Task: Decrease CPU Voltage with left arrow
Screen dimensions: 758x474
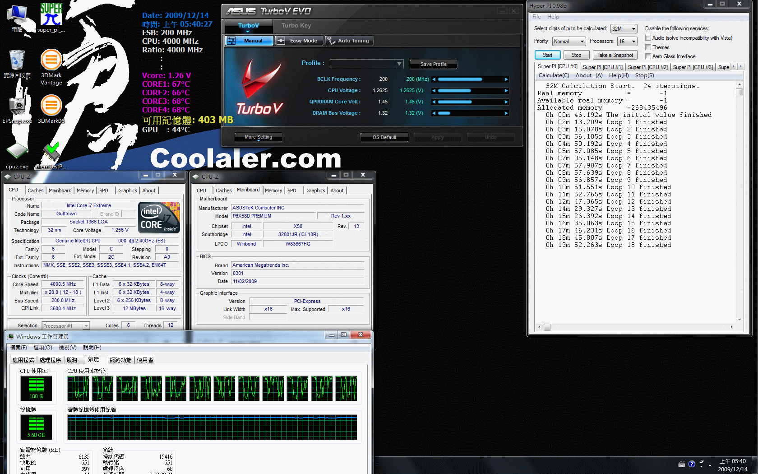Action: click(x=434, y=91)
